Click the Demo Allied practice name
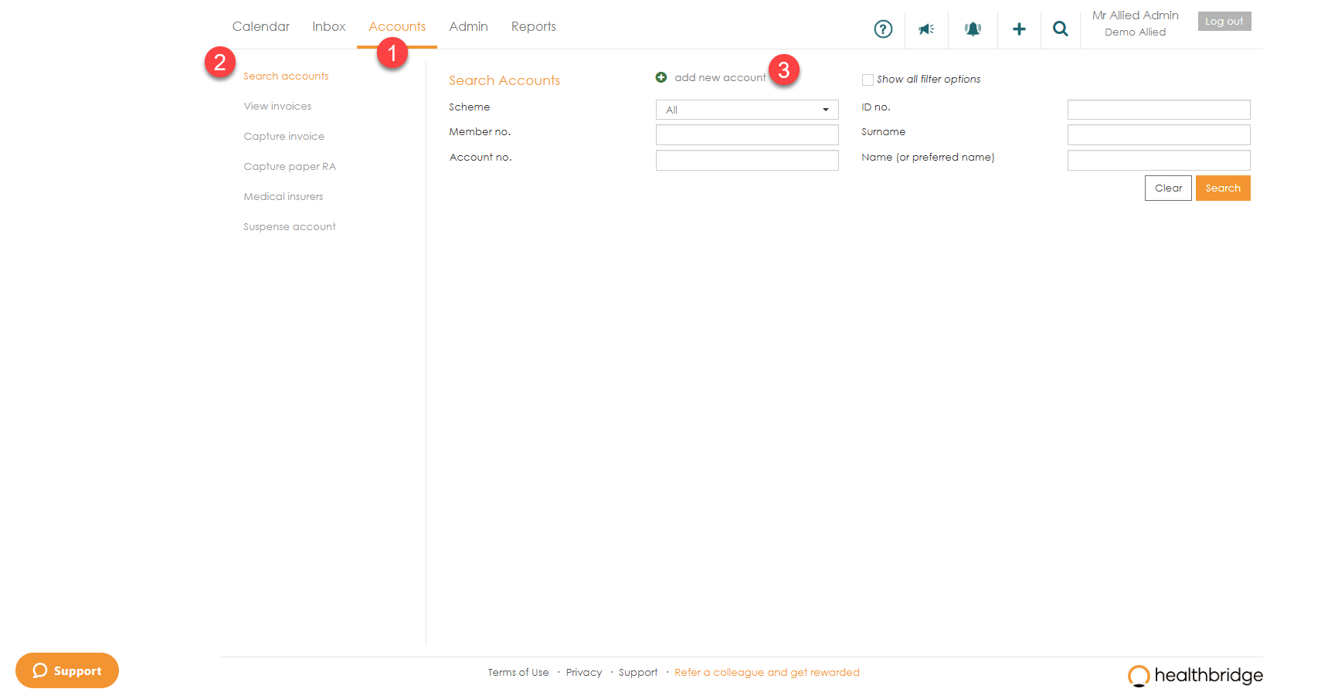Viewport: 1338px width, 699px height. click(1136, 32)
